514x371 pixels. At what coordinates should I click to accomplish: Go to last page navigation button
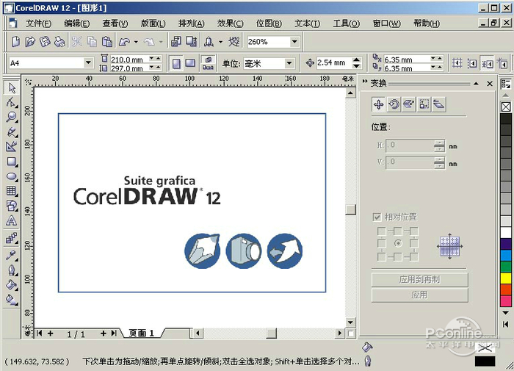(113, 334)
